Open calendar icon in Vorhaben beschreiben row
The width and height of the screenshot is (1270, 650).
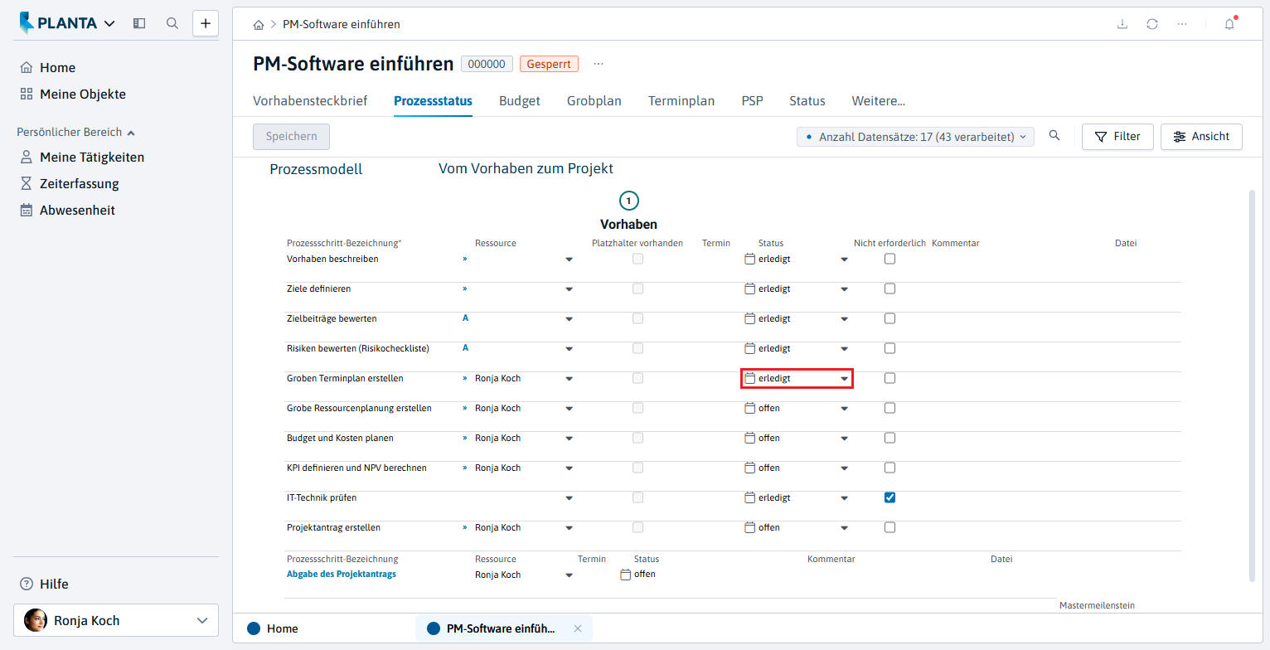pyautogui.click(x=750, y=259)
